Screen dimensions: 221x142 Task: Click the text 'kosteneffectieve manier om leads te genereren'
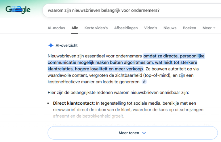[x=94, y=82]
